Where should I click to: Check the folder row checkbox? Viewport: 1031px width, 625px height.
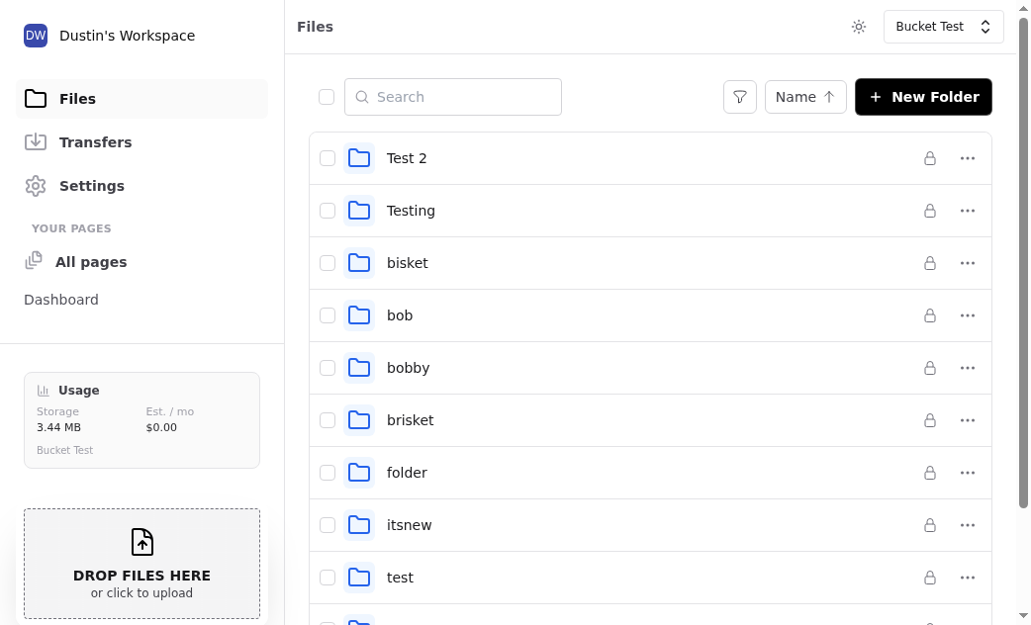[x=328, y=473]
